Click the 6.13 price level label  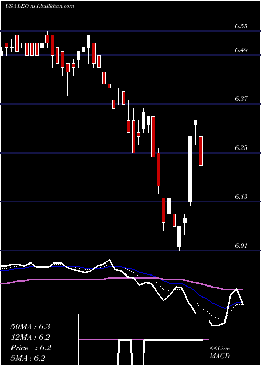(x=241, y=196)
